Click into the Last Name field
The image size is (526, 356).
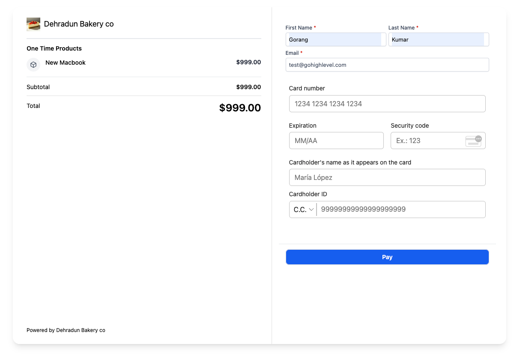[438, 39]
